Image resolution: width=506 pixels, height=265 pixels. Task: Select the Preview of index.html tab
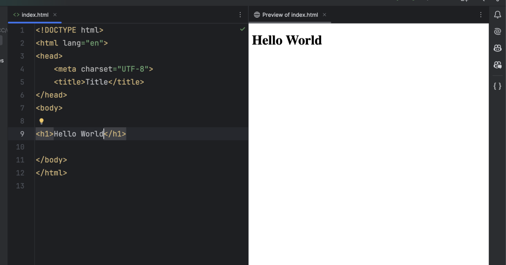coord(290,15)
